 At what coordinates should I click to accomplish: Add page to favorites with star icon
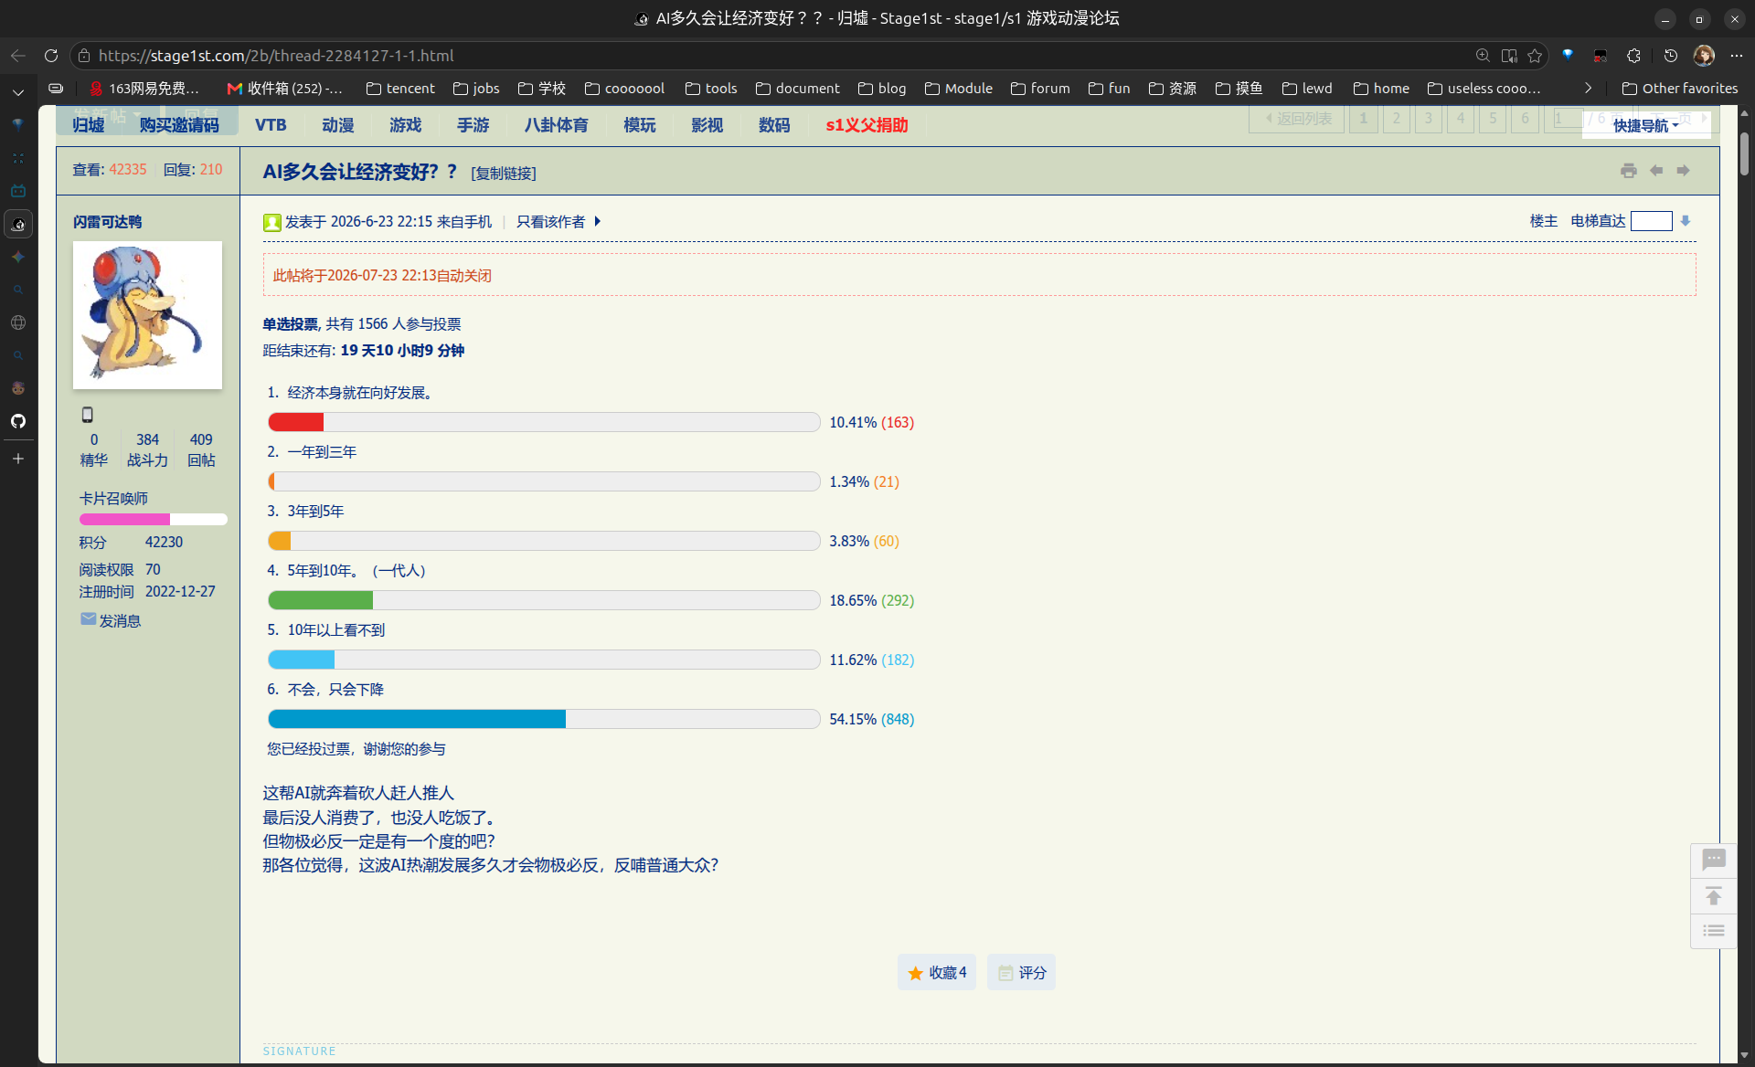click(x=1535, y=56)
